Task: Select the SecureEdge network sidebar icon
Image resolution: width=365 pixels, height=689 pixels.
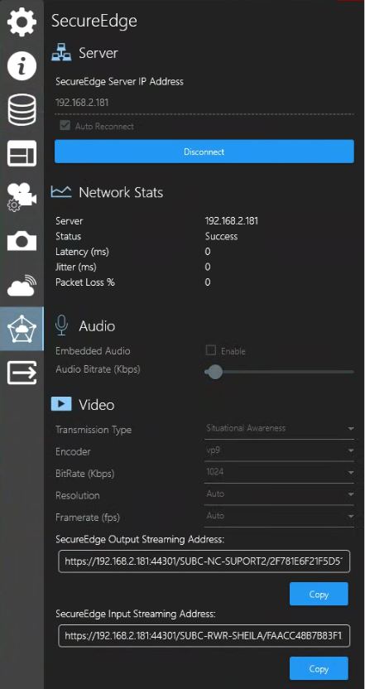Action: 22,329
